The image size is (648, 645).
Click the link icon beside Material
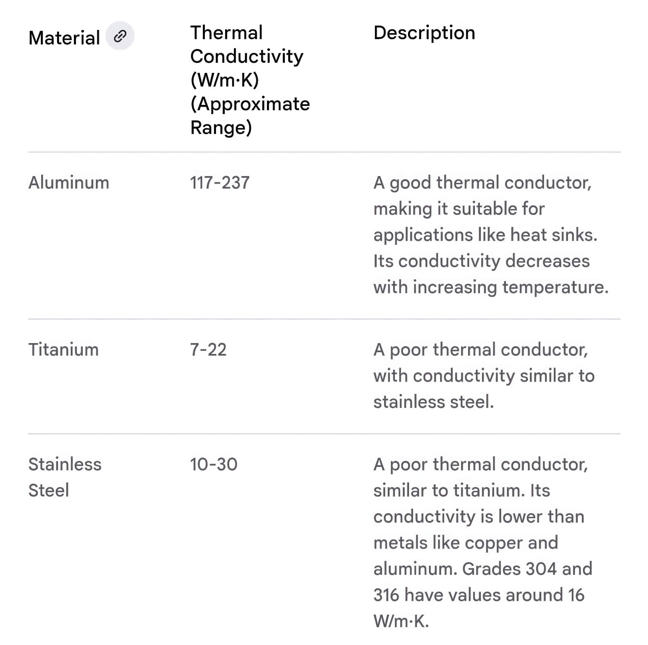[x=120, y=36]
